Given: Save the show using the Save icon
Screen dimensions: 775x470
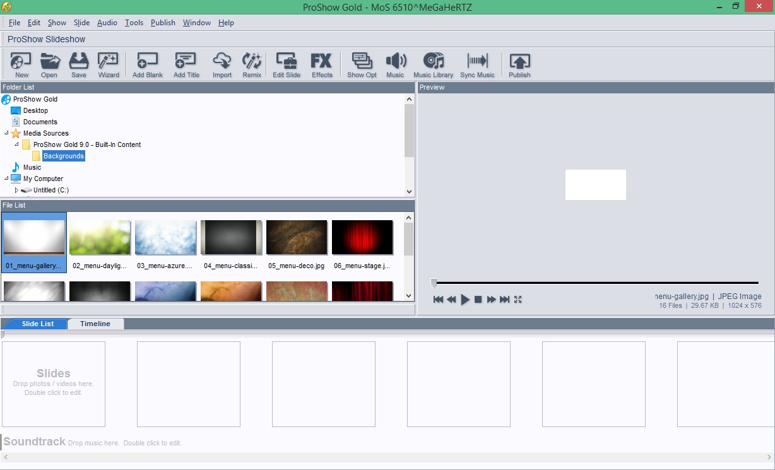Looking at the screenshot, I should pyautogui.click(x=79, y=65).
